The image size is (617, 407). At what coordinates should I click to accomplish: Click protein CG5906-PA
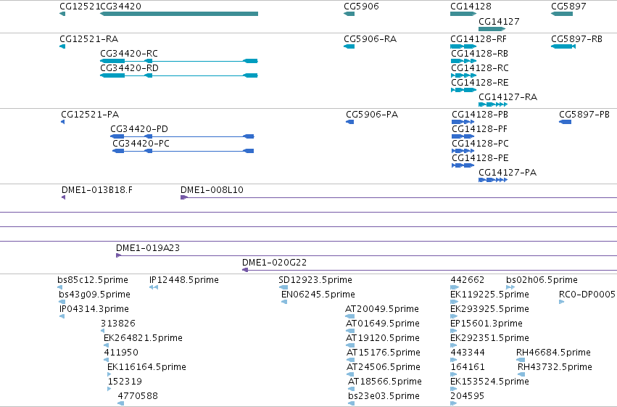click(349, 122)
